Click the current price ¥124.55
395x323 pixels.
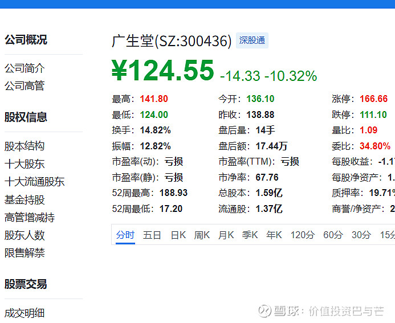pyautogui.click(x=163, y=70)
